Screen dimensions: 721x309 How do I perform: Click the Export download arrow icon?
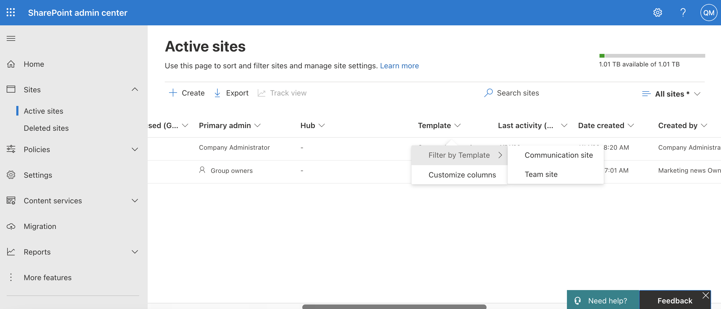(x=217, y=93)
